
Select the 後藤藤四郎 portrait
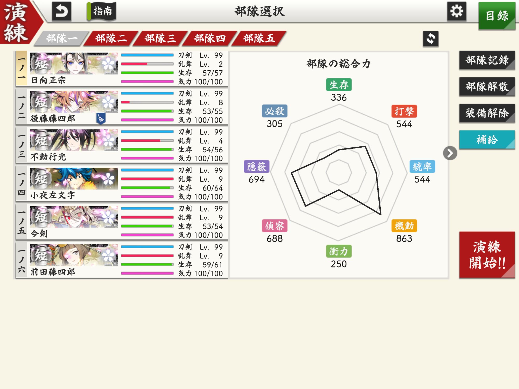[74, 102]
